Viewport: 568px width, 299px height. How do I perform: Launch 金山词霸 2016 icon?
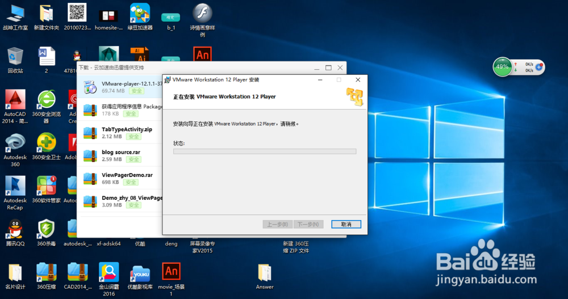click(108, 279)
